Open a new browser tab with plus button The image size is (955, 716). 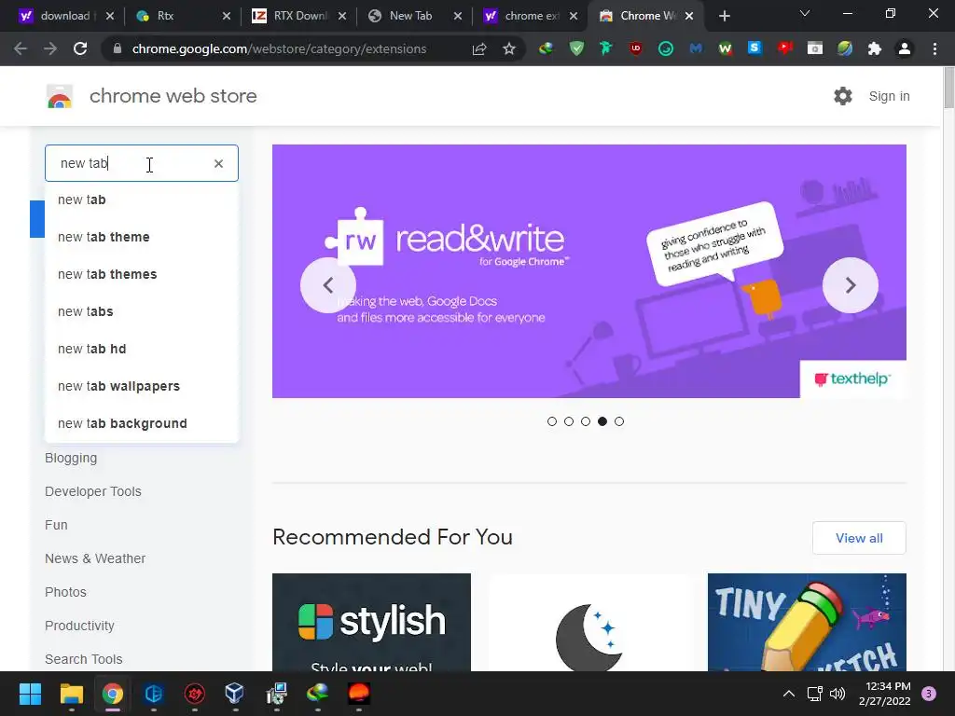click(724, 16)
